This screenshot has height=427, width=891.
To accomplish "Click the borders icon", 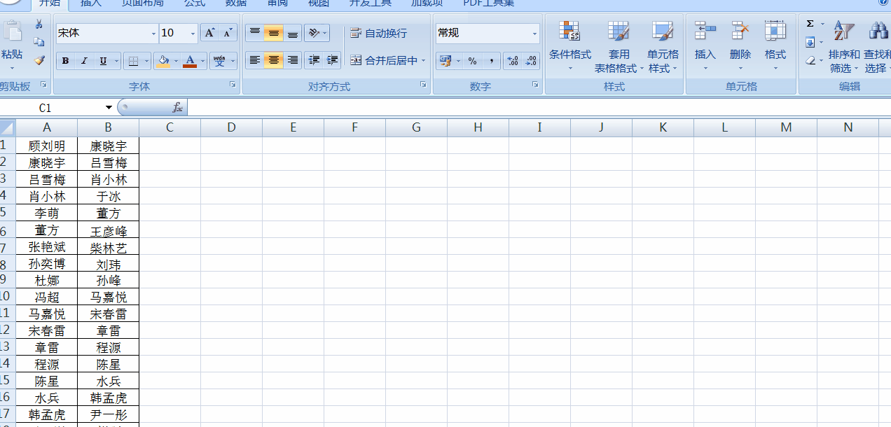I will click(133, 61).
